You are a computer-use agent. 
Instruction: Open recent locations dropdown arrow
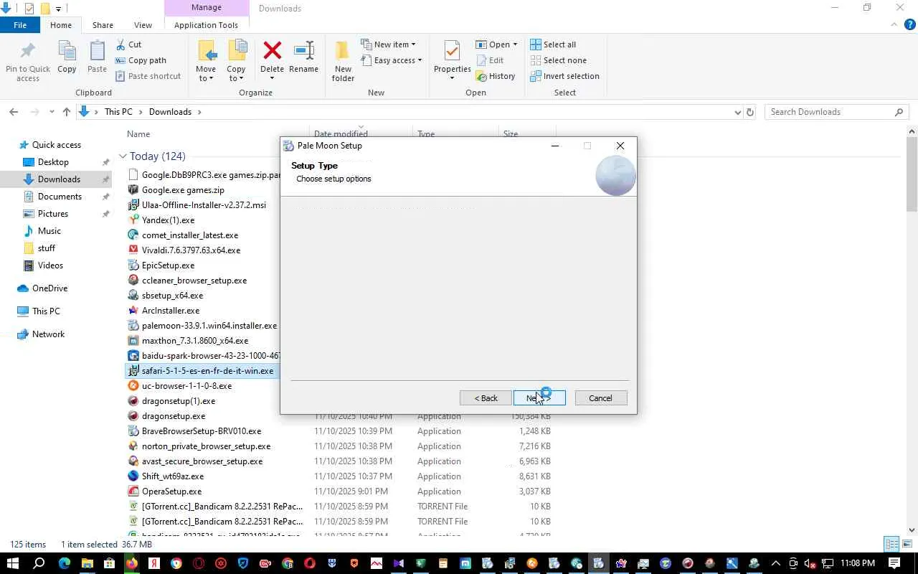52,112
